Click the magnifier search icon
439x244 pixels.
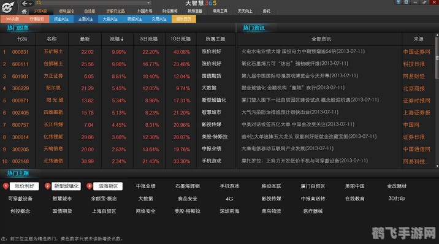[39, 3]
